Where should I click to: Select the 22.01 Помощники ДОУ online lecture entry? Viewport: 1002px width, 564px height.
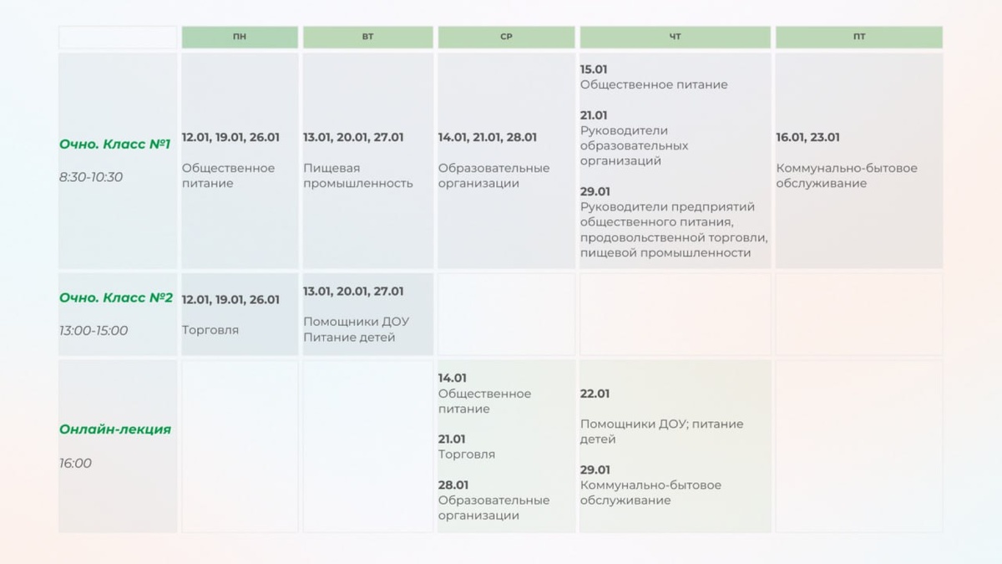pyautogui.click(x=661, y=416)
